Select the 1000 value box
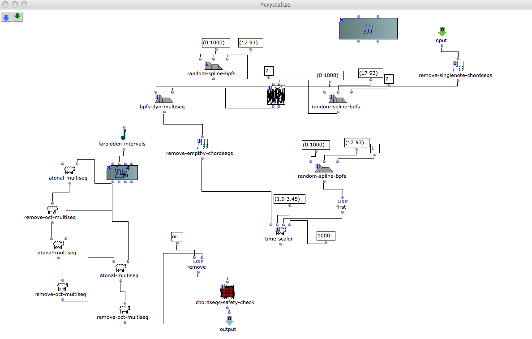 [326, 236]
